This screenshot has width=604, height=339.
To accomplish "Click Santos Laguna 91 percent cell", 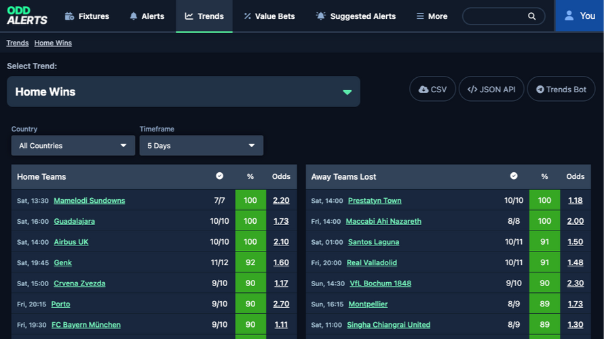I will [544, 241].
